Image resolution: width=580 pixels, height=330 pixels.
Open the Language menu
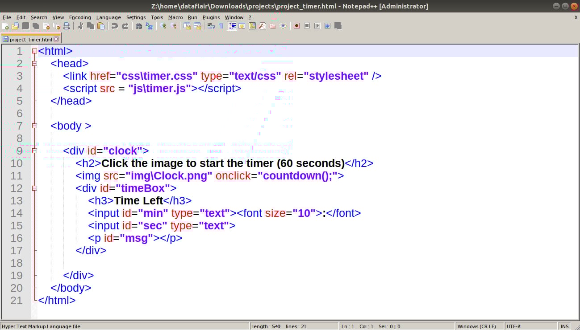click(108, 17)
